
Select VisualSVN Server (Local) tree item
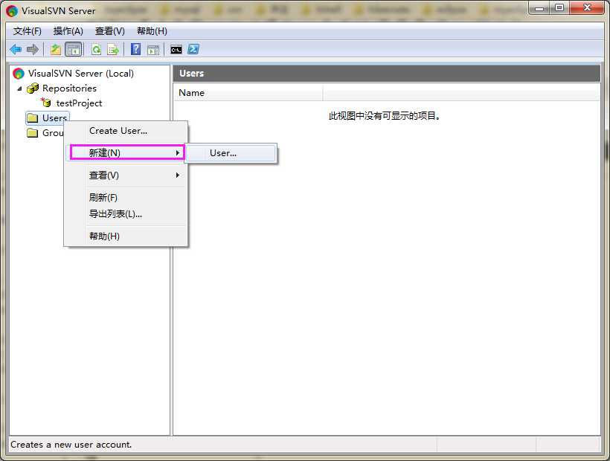[81, 73]
